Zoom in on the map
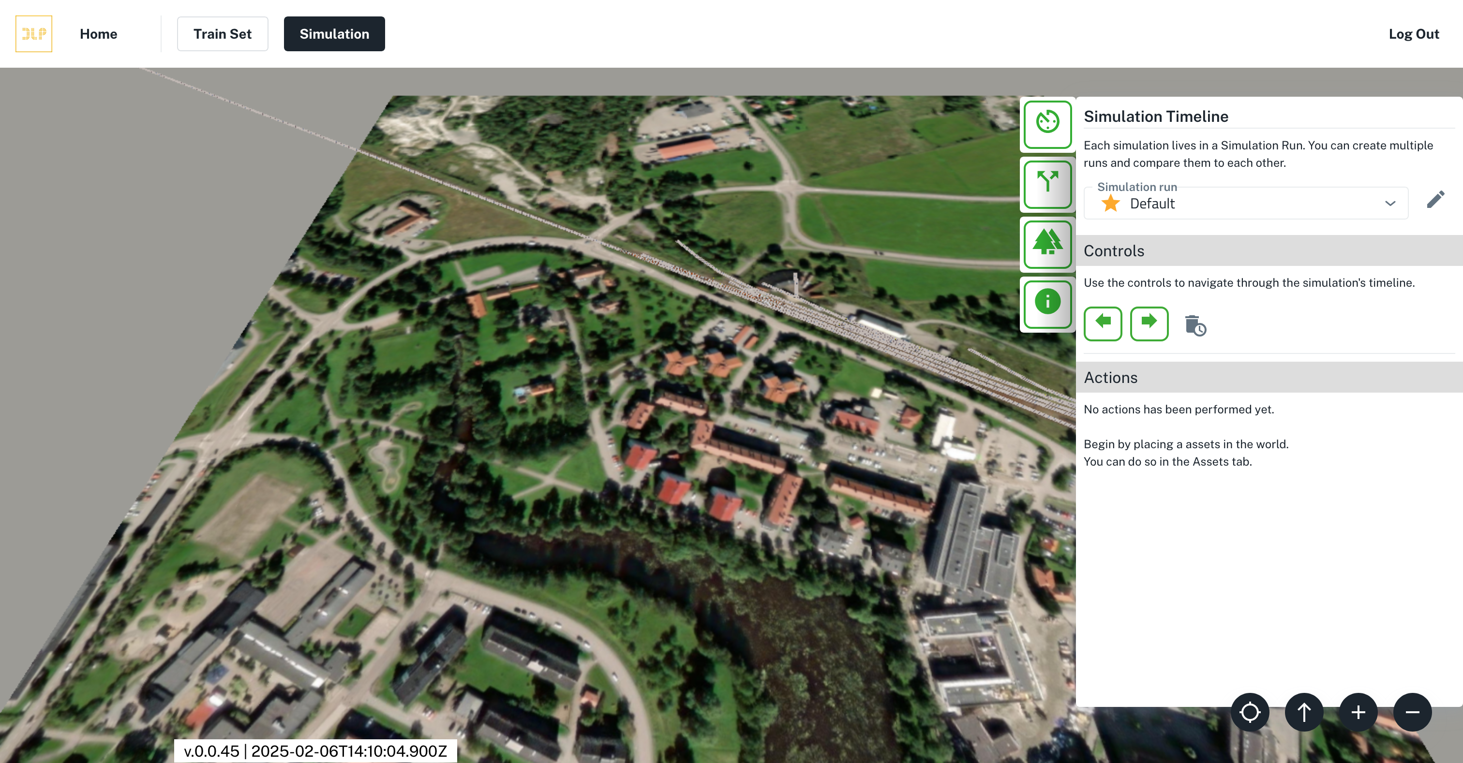Image resolution: width=1463 pixels, height=763 pixels. [1358, 712]
